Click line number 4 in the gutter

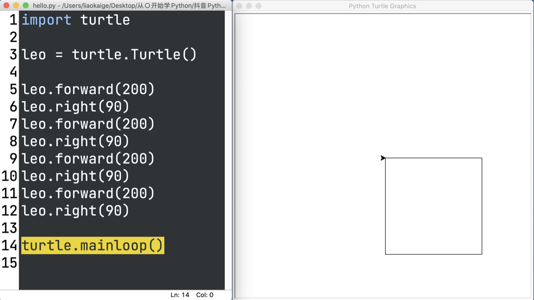(x=14, y=72)
